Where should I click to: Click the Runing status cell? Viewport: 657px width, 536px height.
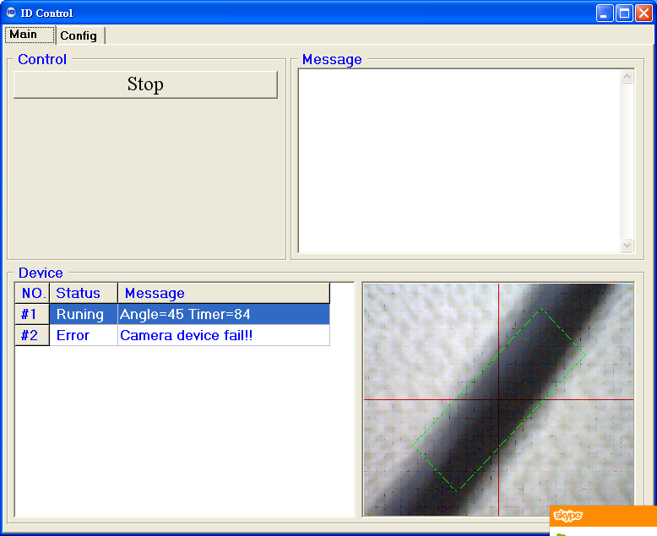(x=84, y=314)
